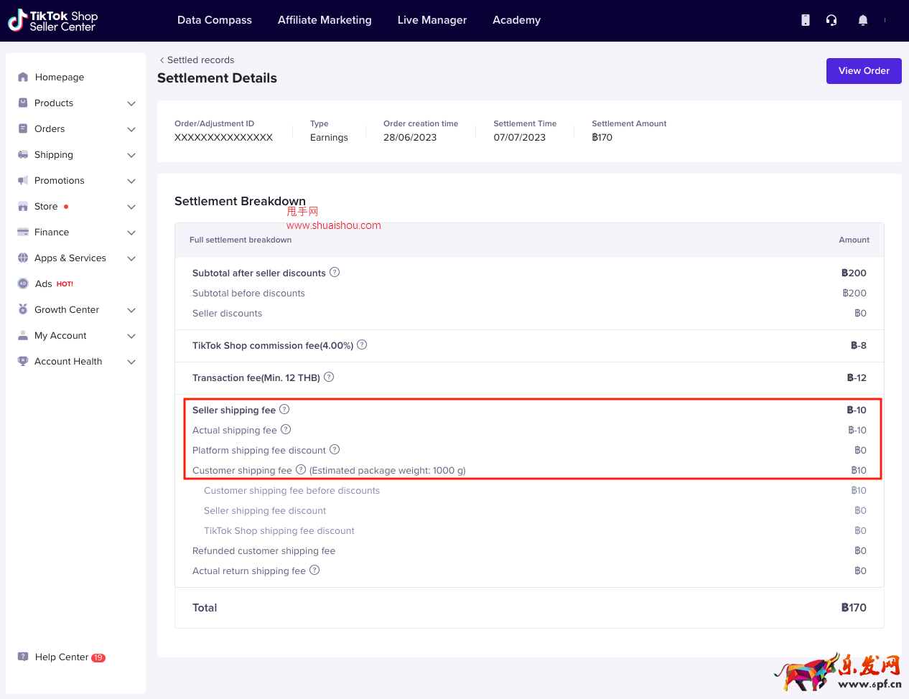Open the Data Compass tab
The image size is (909, 699).
214,20
